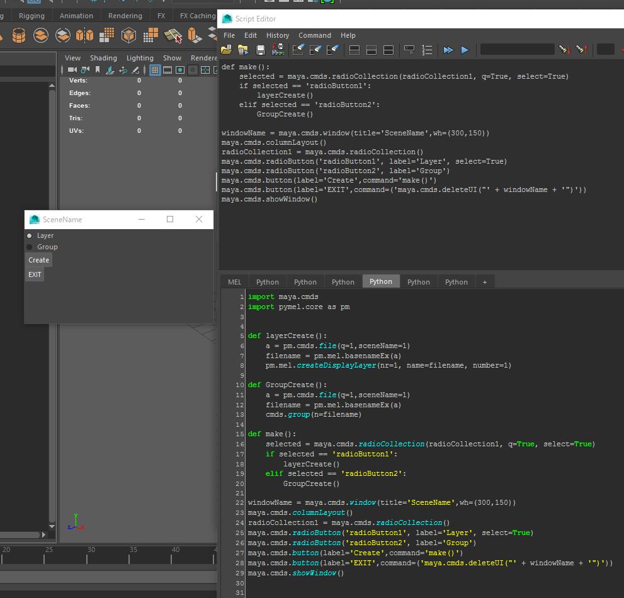Toggle the viewport grid icon
Viewport: 624px width, 598px height.
(155, 70)
